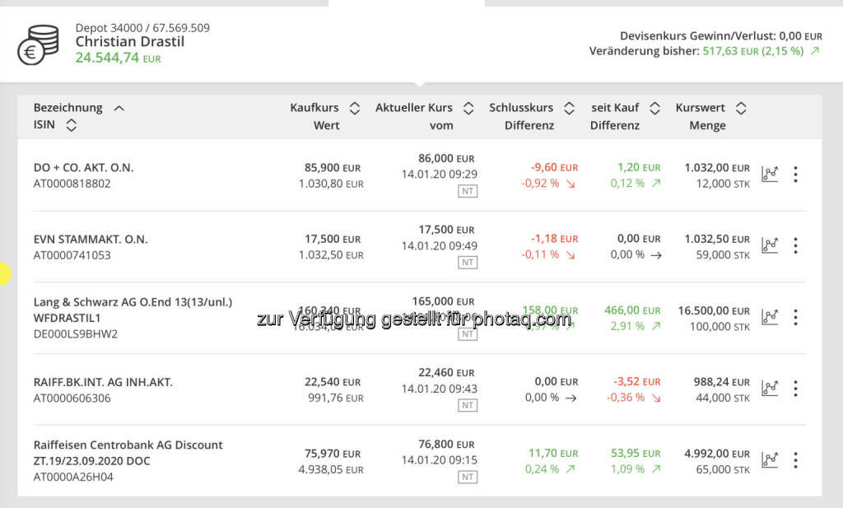Open three-dot menu for Lang & Schwarz row
Image resolution: width=843 pixels, height=508 pixels.
point(795,317)
